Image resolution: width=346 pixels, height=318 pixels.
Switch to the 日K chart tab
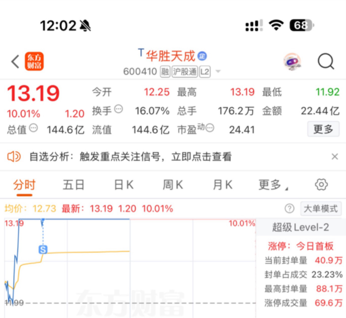[x=124, y=185]
